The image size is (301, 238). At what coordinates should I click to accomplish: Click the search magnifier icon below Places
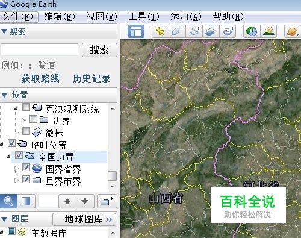coord(8,201)
